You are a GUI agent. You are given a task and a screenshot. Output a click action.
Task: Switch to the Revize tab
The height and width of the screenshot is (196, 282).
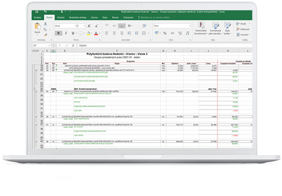[x=115, y=17]
